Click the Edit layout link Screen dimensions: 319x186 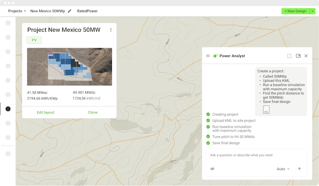tap(46, 112)
